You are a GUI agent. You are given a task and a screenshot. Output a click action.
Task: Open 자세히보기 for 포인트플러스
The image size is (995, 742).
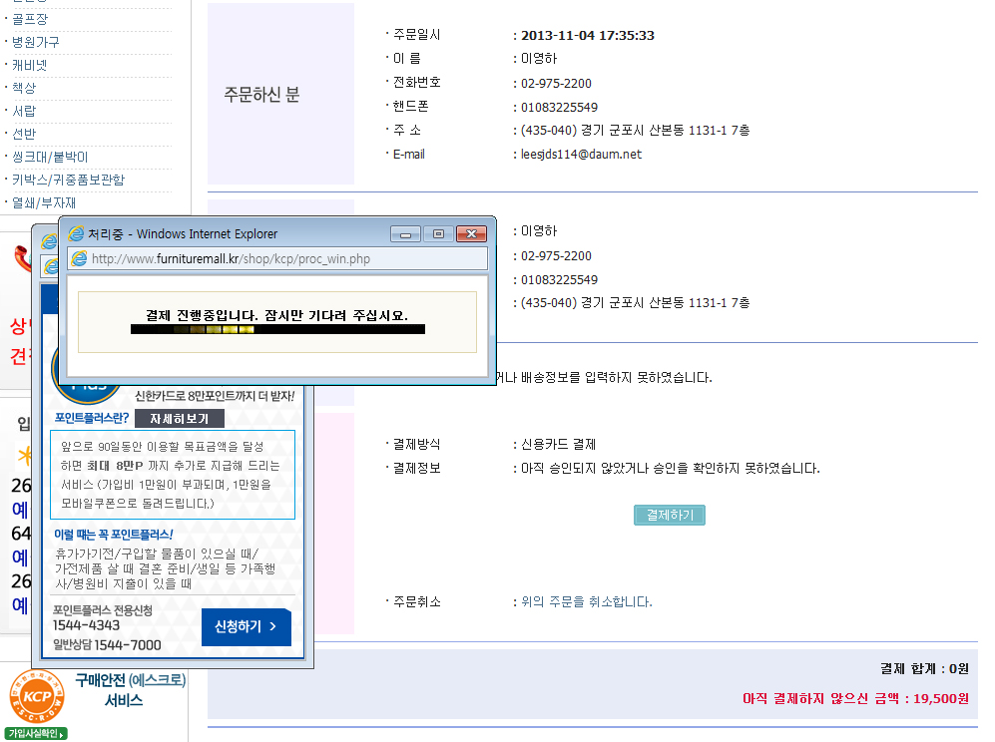(180, 418)
